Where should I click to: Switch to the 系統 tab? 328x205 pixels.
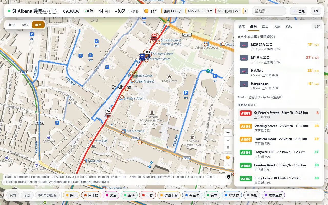tap(289, 26)
